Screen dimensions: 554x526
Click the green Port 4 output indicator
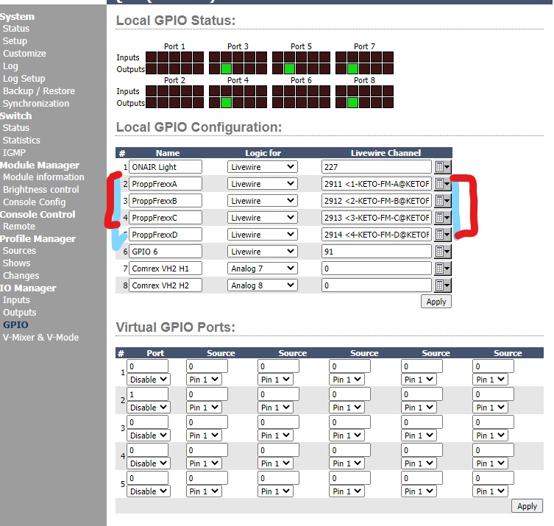click(x=227, y=102)
